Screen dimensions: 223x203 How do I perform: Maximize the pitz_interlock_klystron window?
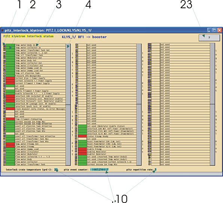[x=214, y=30]
